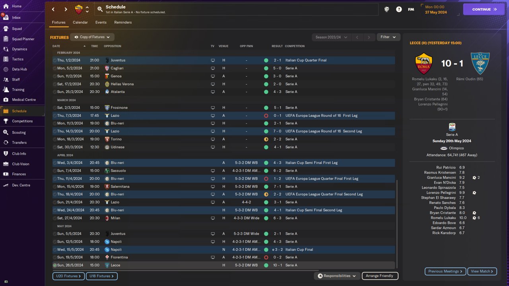Open the Copy of Fixtures view dropdown
This screenshot has height=286, width=509.
coord(92,37)
